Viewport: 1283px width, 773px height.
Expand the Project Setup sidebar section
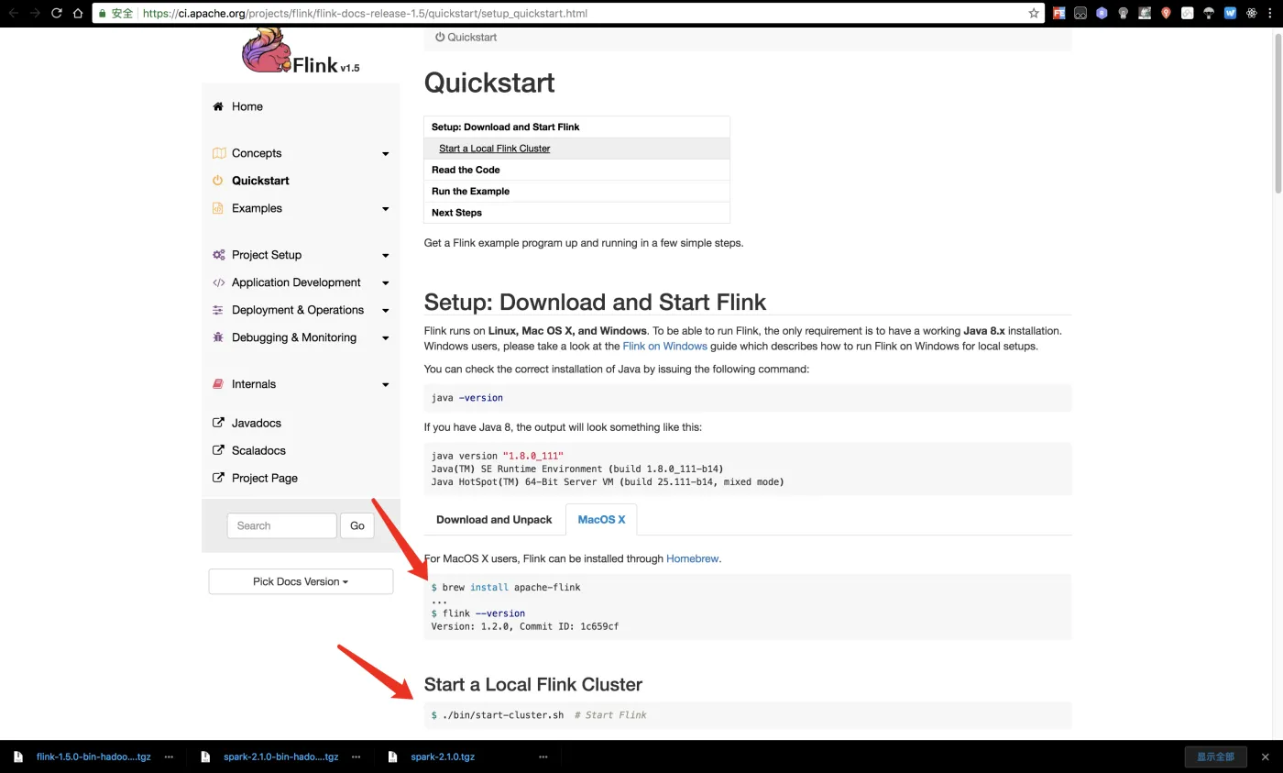point(386,256)
